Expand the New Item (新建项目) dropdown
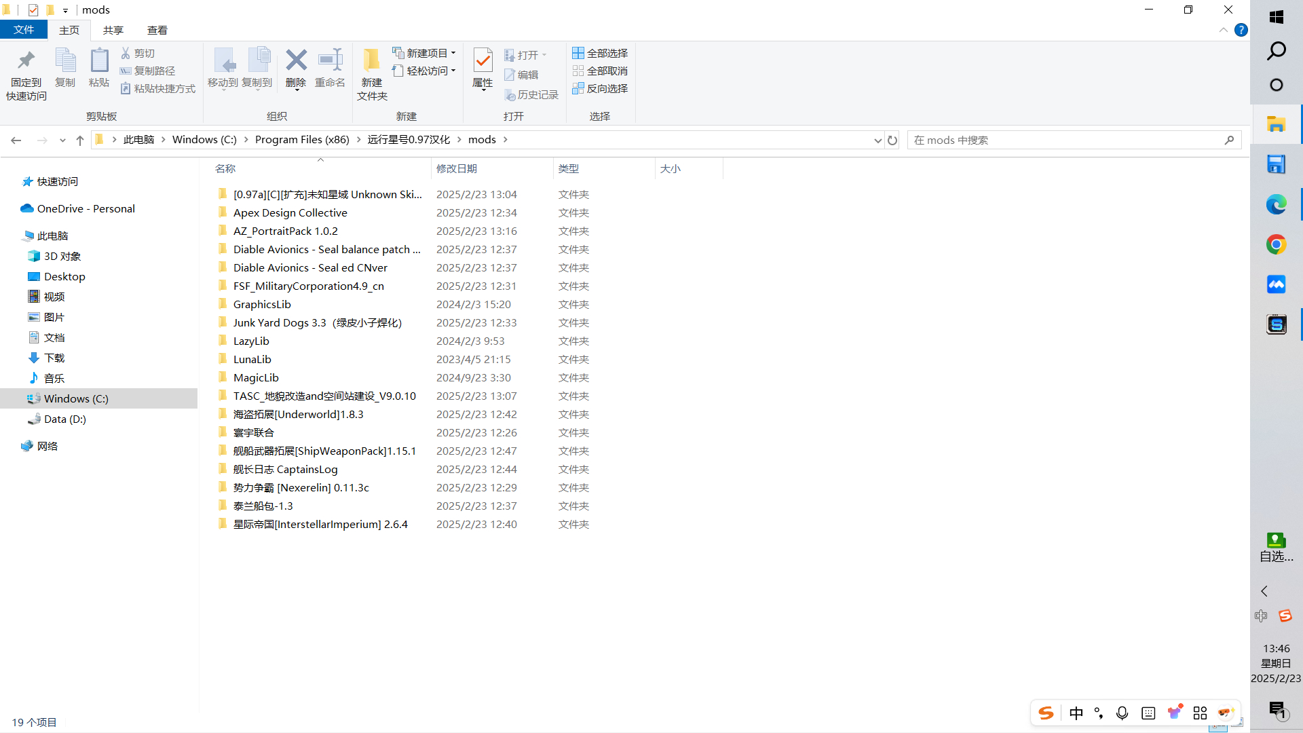 point(425,53)
